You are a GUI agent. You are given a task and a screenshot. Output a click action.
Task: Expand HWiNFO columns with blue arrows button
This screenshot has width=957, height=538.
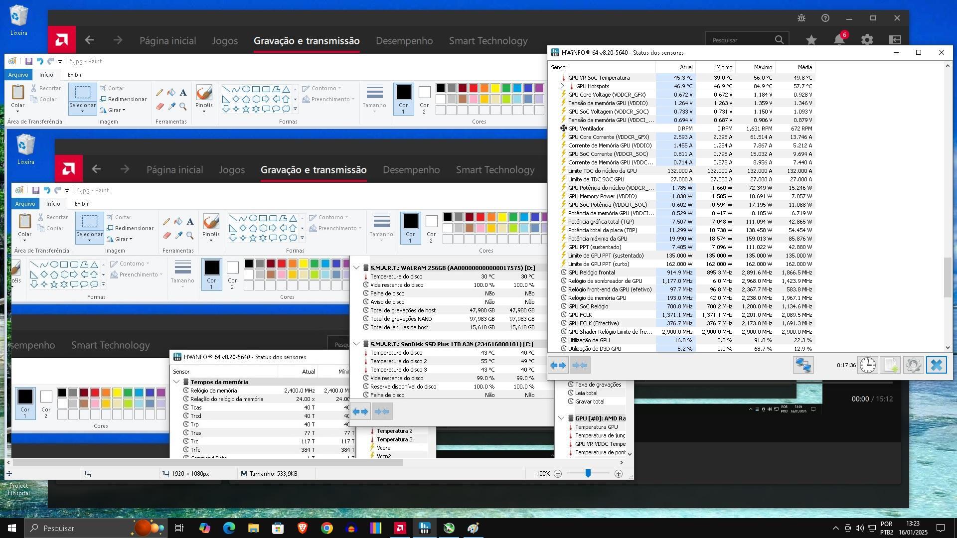click(558, 366)
